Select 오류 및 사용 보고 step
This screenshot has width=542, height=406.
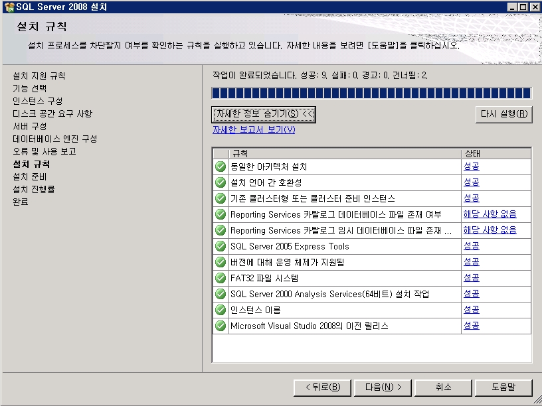45,151
